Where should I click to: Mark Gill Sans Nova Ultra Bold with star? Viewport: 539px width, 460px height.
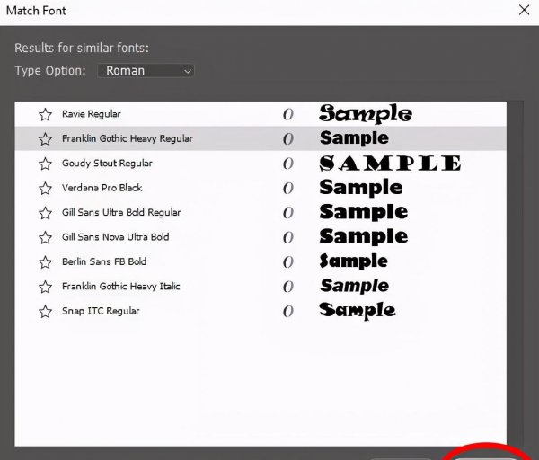pyautogui.click(x=45, y=237)
